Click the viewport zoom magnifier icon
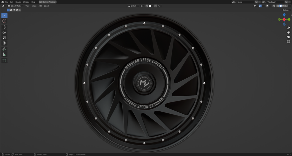This screenshot has height=156, width=292. click(x=289, y=28)
